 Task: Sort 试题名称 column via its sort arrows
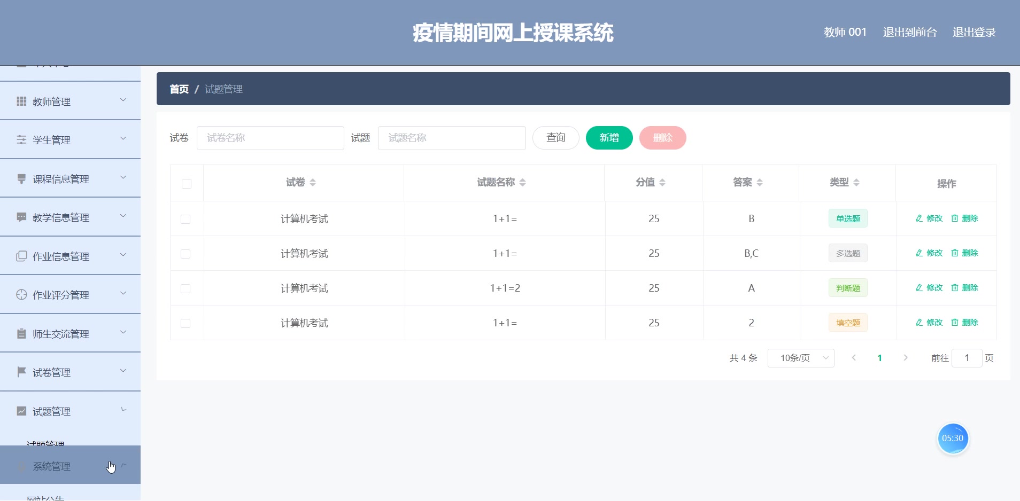[x=523, y=183]
